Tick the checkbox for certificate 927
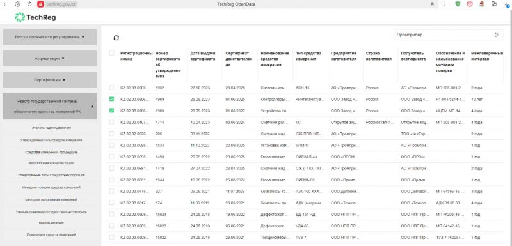Screen dimensions: 512x246 tap(112, 191)
